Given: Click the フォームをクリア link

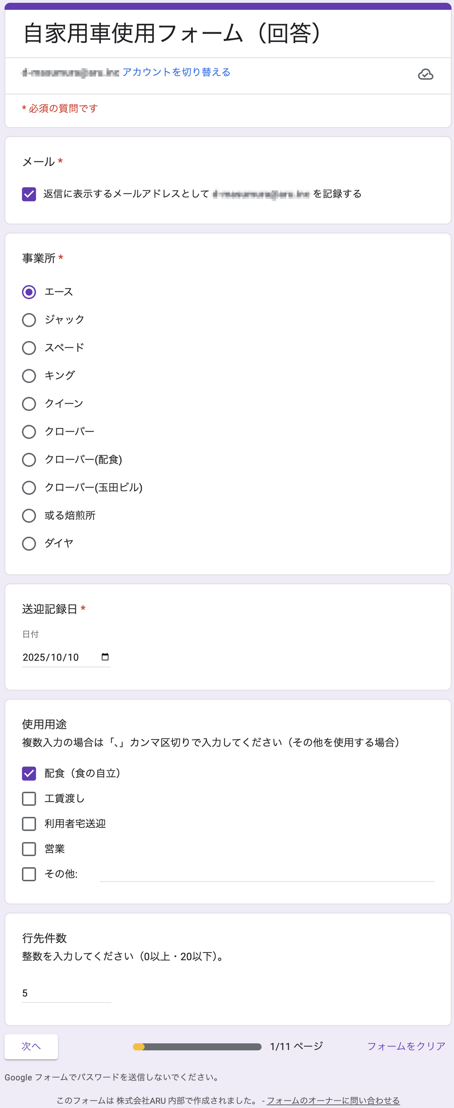Looking at the screenshot, I should click(406, 1046).
